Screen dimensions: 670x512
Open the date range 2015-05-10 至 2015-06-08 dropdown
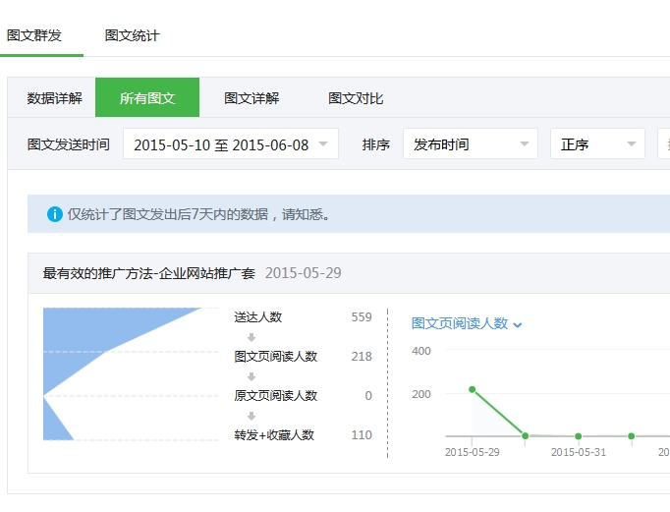(231, 144)
